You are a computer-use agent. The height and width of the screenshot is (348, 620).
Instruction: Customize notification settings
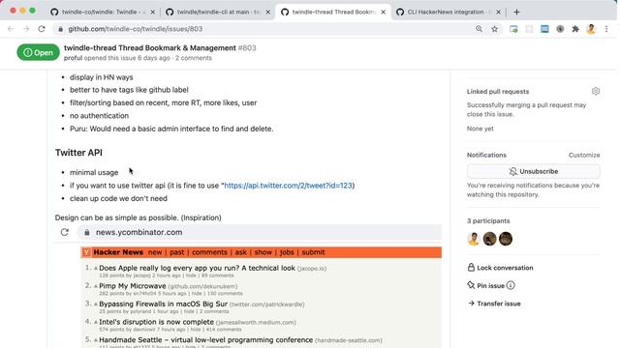click(x=584, y=155)
